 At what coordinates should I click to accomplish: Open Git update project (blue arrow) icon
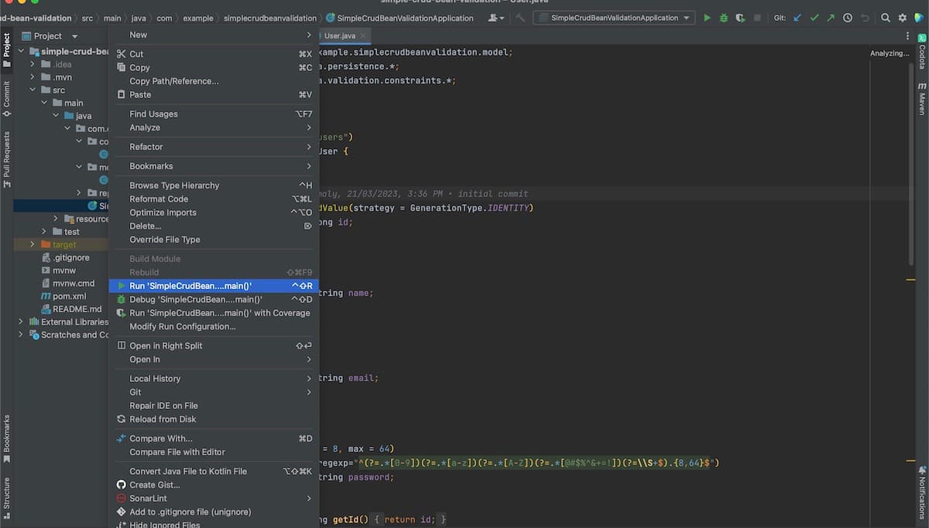click(x=797, y=17)
